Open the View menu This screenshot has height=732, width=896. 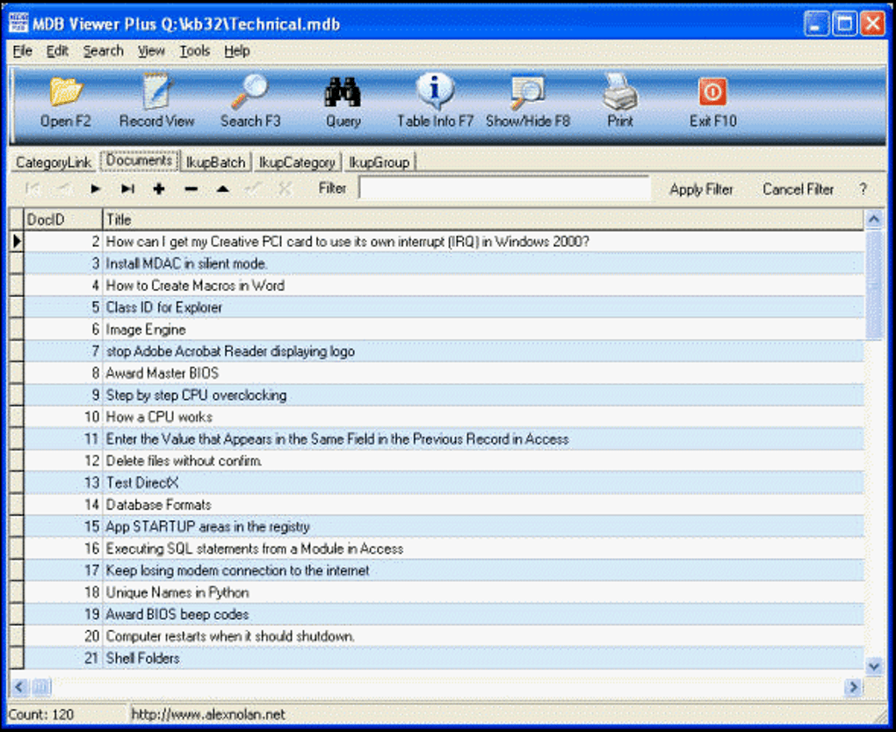[x=151, y=51]
